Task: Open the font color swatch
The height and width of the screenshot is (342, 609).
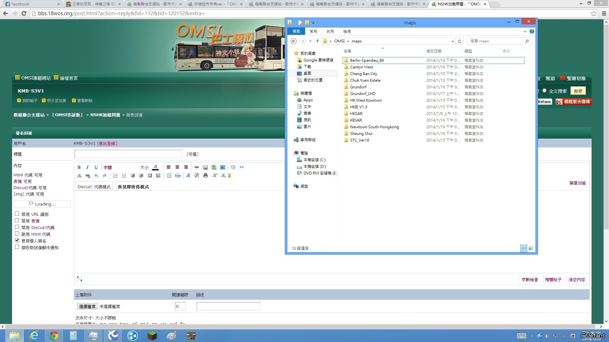Action: pos(155,167)
